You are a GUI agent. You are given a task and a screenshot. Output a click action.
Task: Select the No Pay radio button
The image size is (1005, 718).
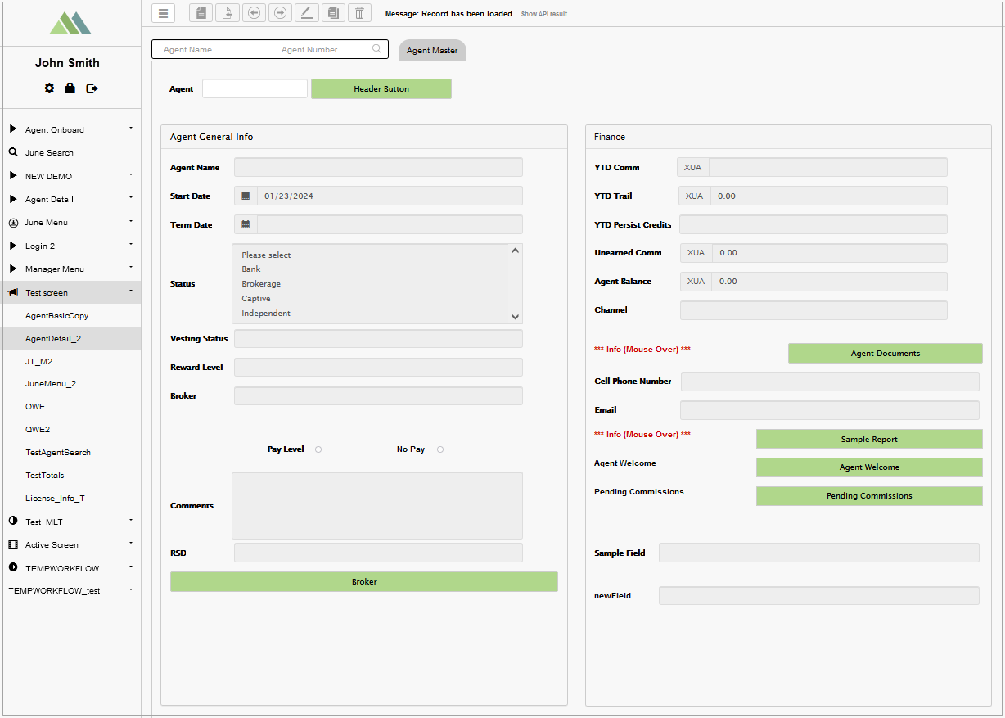pos(440,449)
